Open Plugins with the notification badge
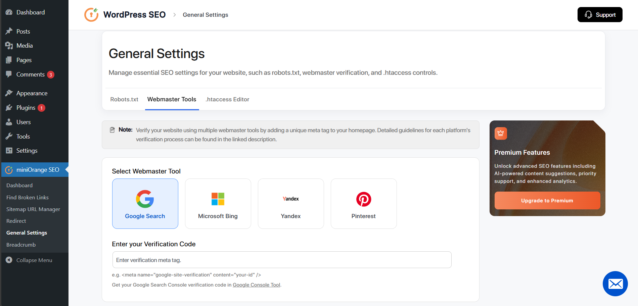The image size is (638, 306). click(x=41, y=108)
